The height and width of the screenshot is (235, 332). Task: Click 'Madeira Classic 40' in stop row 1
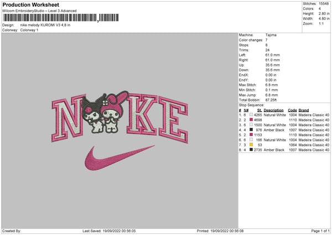314,115
